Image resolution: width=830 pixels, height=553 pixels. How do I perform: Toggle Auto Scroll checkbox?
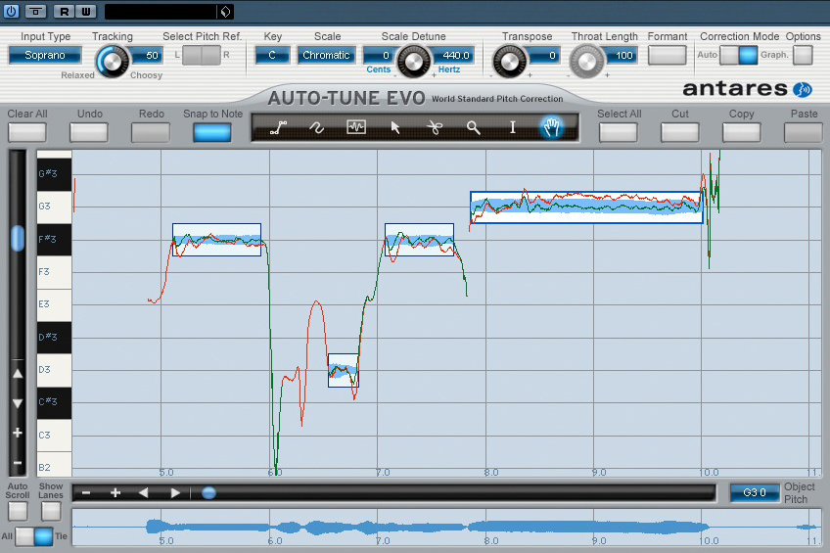pyautogui.click(x=18, y=511)
